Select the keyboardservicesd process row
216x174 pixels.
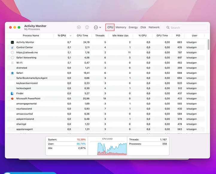tap(106, 83)
